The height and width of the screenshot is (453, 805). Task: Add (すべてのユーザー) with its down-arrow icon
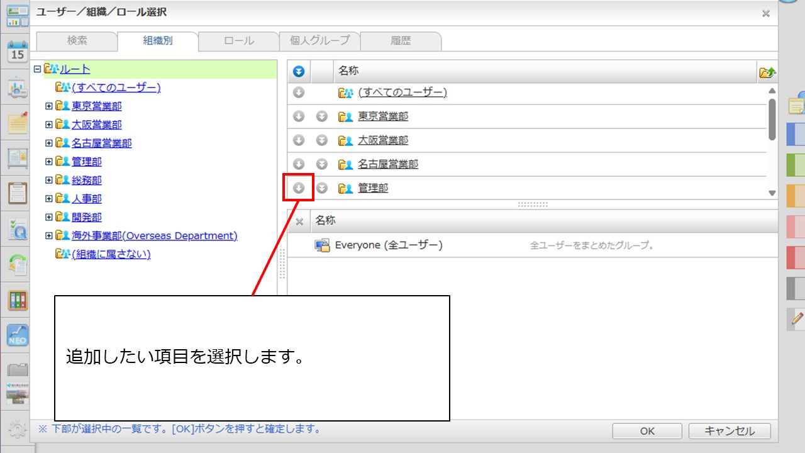coord(299,92)
